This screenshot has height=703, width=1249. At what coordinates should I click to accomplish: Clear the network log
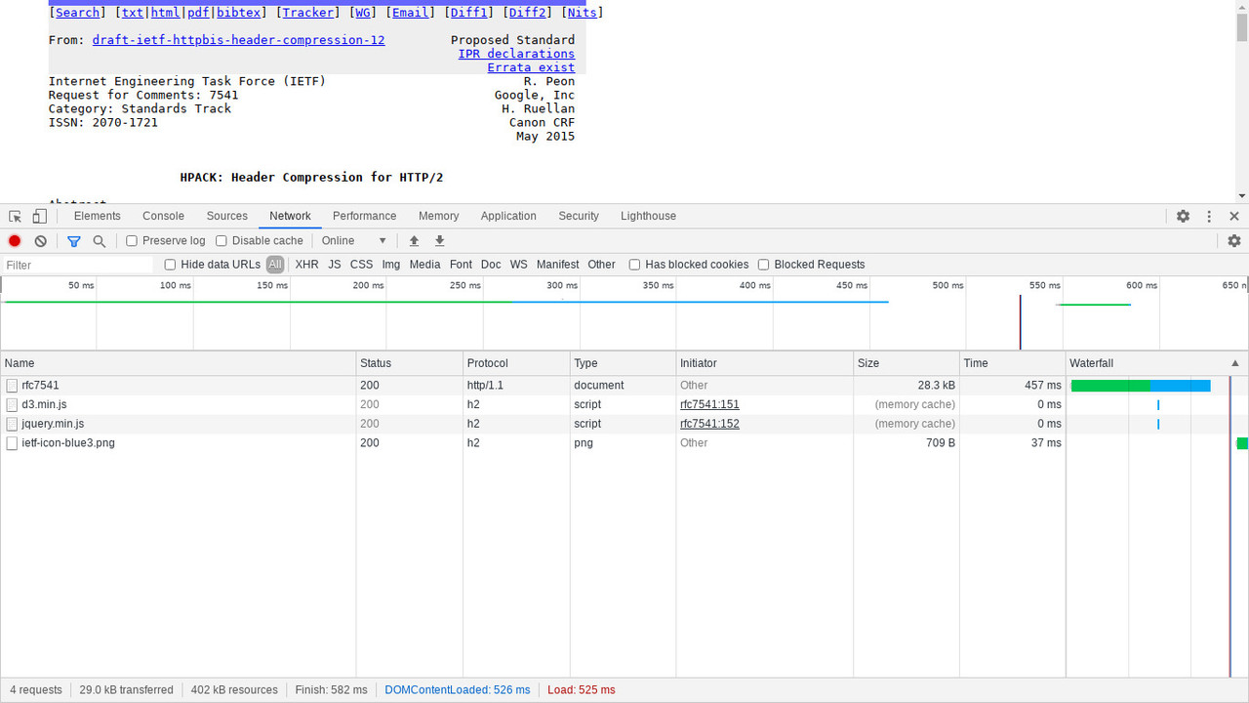[40, 241]
